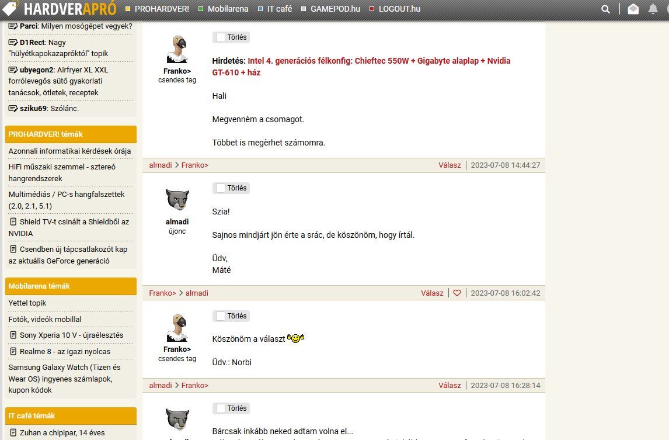Click article icon beside Sony Xperia 10 V

tap(13, 335)
